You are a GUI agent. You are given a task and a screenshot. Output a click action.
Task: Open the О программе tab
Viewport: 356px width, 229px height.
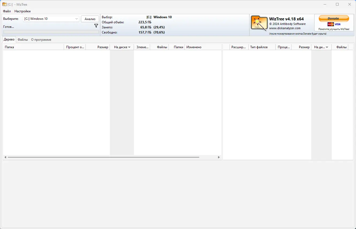tap(41, 40)
